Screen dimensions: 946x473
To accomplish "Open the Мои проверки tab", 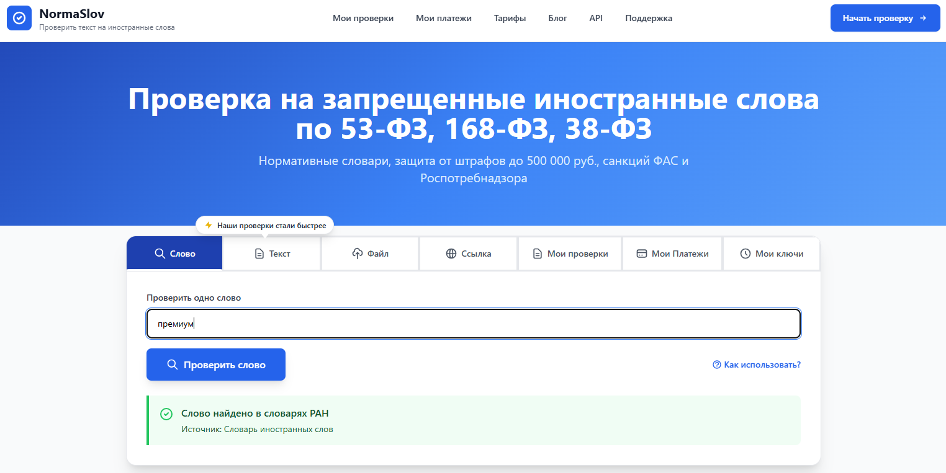I will 569,253.
